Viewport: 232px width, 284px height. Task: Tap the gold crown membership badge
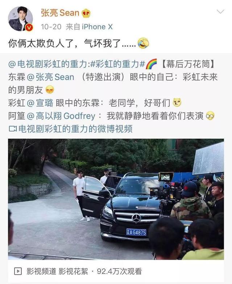(x=86, y=13)
